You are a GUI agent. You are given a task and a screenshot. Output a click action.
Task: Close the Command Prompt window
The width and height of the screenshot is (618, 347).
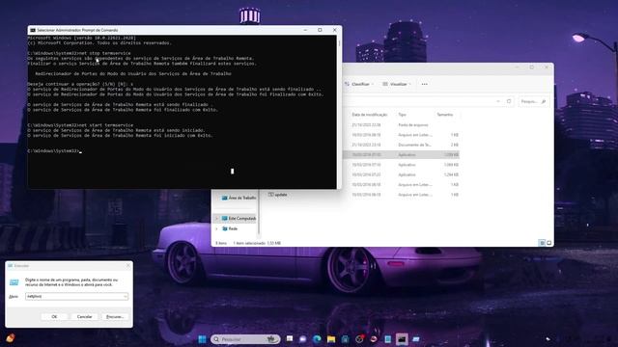tap(335, 30)
